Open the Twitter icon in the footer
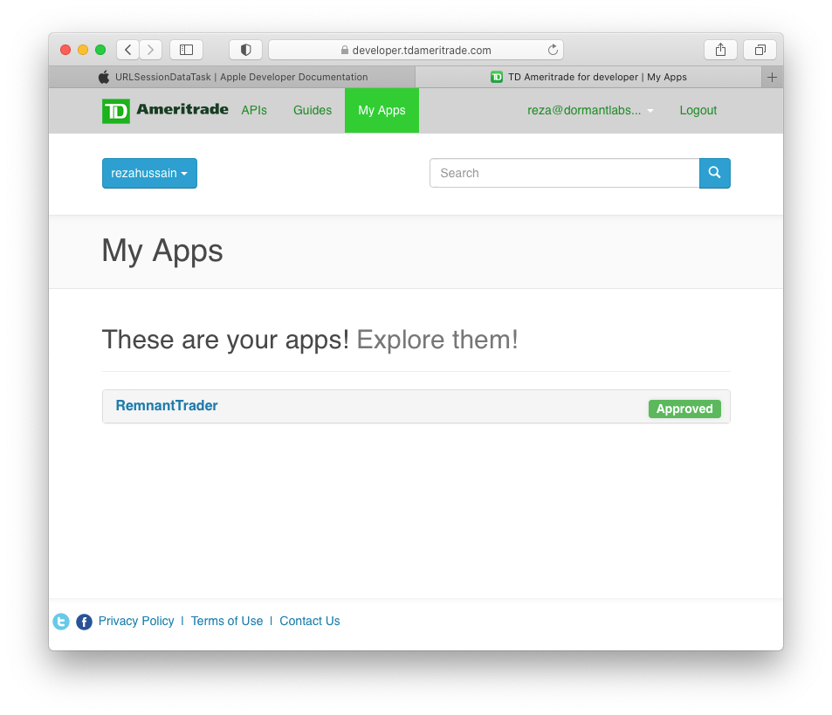The image size is (832, 715). point(61,621)
